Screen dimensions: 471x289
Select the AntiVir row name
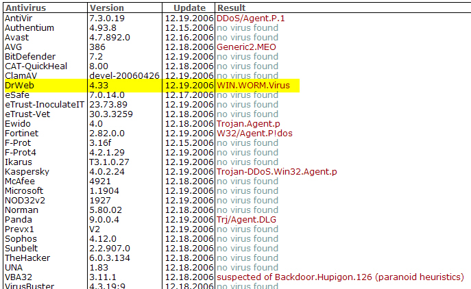(x=19, y=18)
